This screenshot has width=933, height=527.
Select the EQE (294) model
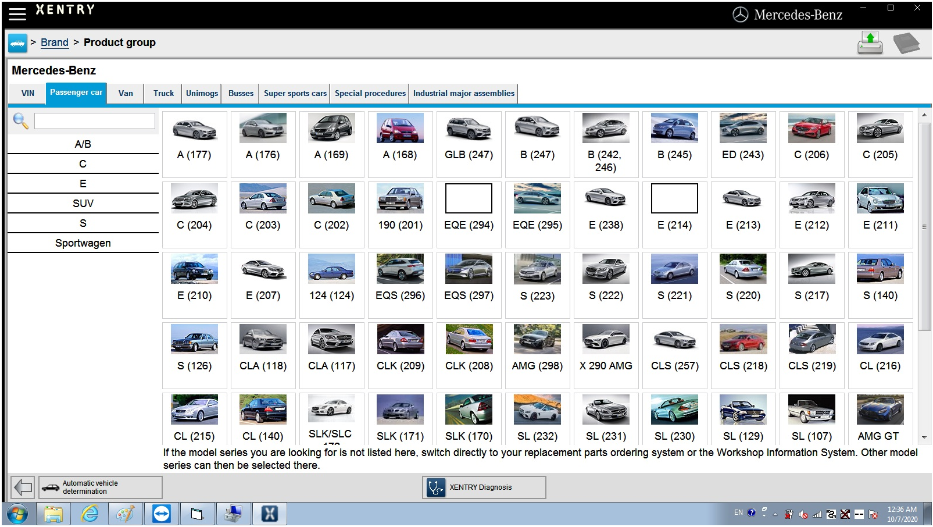coord(469,215)
